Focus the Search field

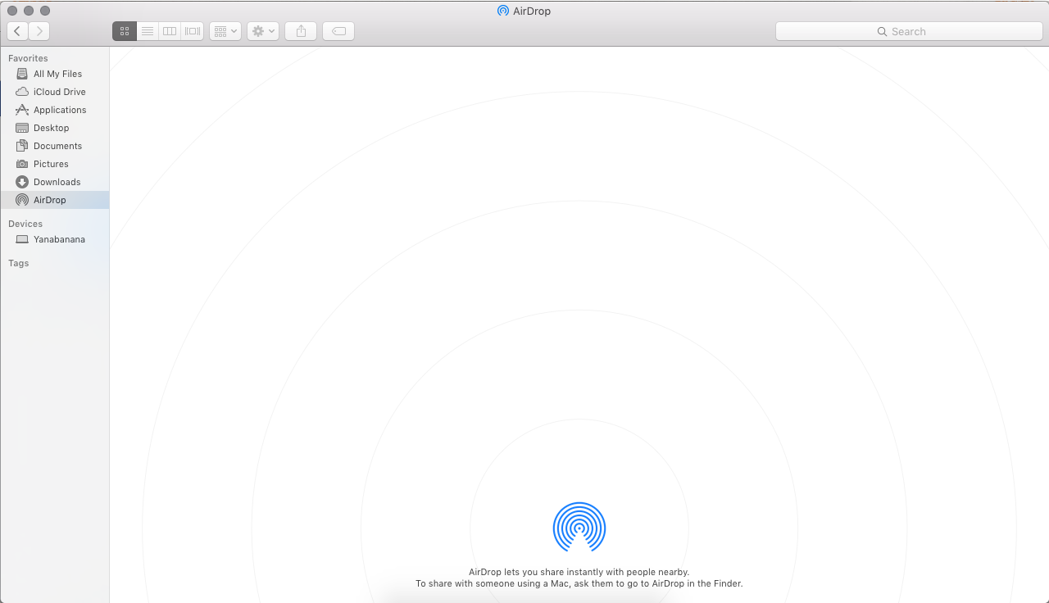(908, 31)
